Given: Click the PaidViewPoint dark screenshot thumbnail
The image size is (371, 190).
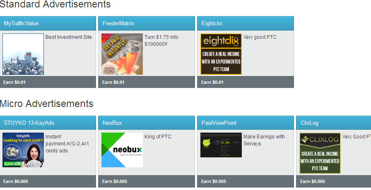Looking at the screenshot, I should point(221,145).
